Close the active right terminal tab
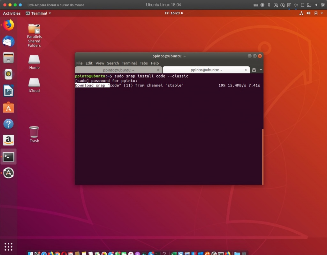The image size is (327, 255). coord(246,70)
